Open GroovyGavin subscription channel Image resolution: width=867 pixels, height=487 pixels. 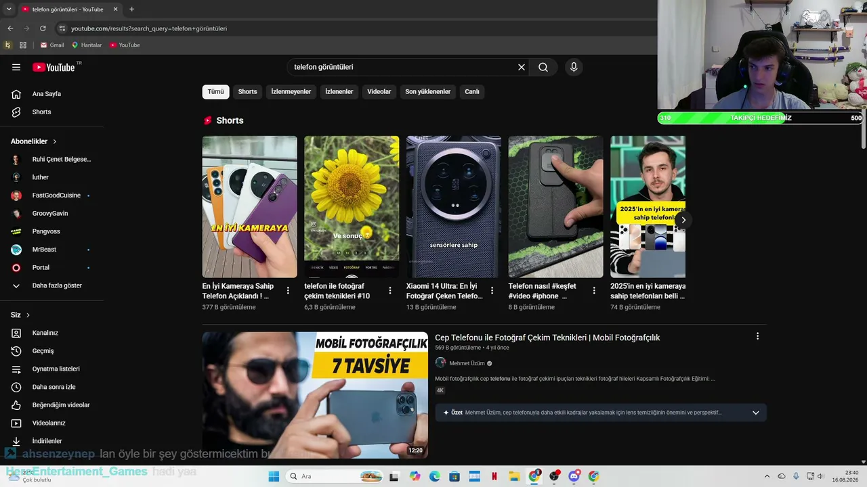click(x=51, y=214)
